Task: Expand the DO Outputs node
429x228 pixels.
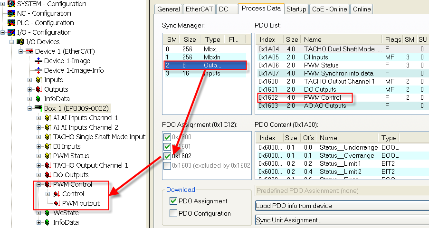Action: [38, 175]
